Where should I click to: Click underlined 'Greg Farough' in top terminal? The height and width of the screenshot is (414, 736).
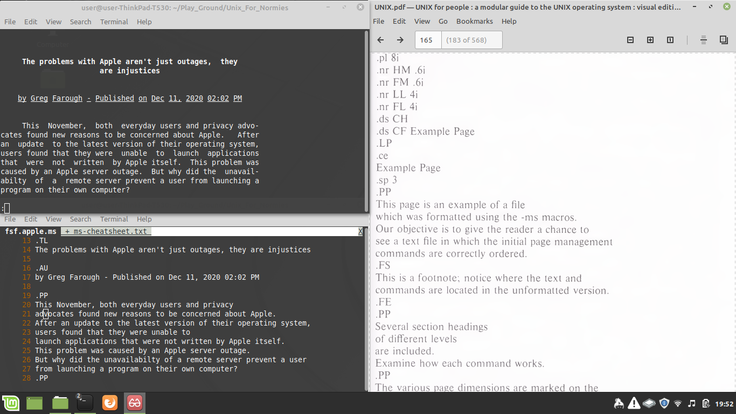(x=57, y=98)
